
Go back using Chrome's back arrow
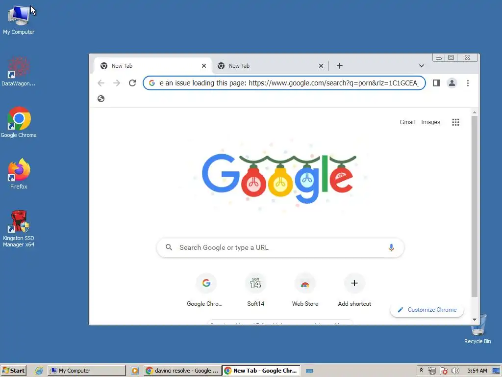tap(101, 83)
